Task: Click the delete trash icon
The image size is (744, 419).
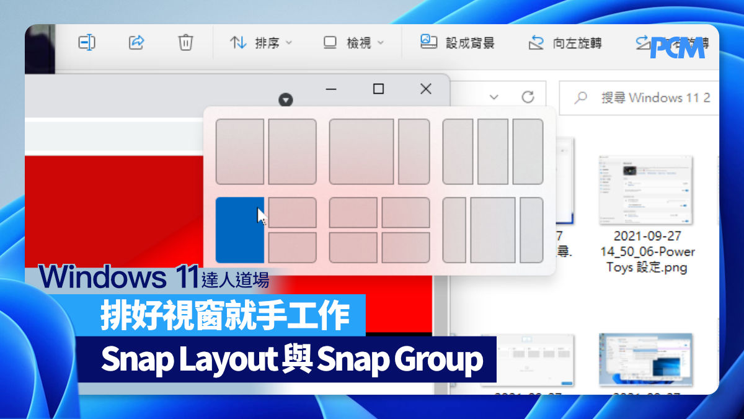Action: coord(185,42)
